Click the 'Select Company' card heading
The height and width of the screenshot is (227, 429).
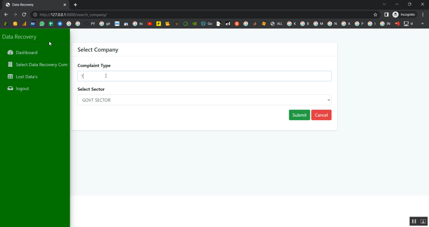98,50
